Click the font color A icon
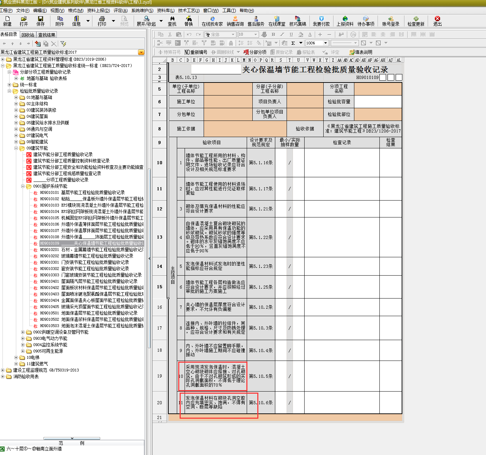Image resolution: width=486 pixels, height=455 pixels. pos(310,35)
